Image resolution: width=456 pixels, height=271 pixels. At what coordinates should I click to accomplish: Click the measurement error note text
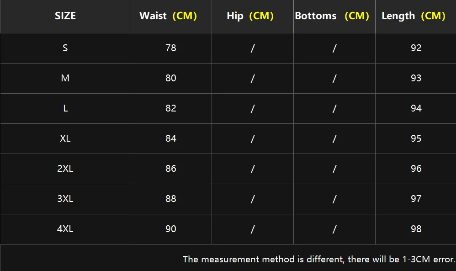coord(318,260)
